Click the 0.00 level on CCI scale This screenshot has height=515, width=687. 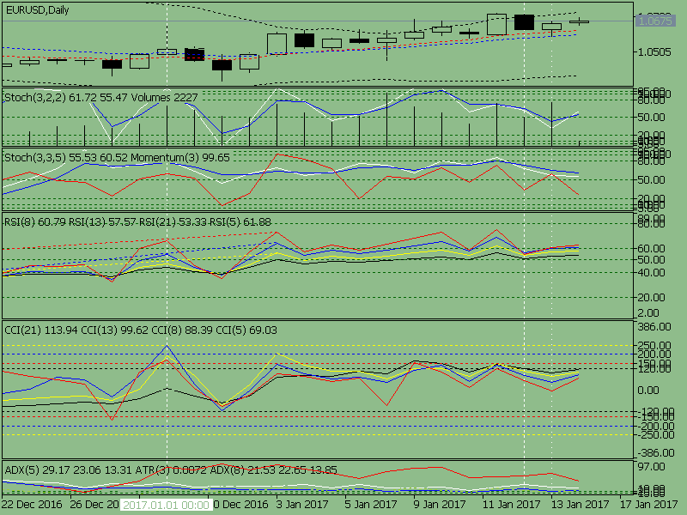coord(649,391)
